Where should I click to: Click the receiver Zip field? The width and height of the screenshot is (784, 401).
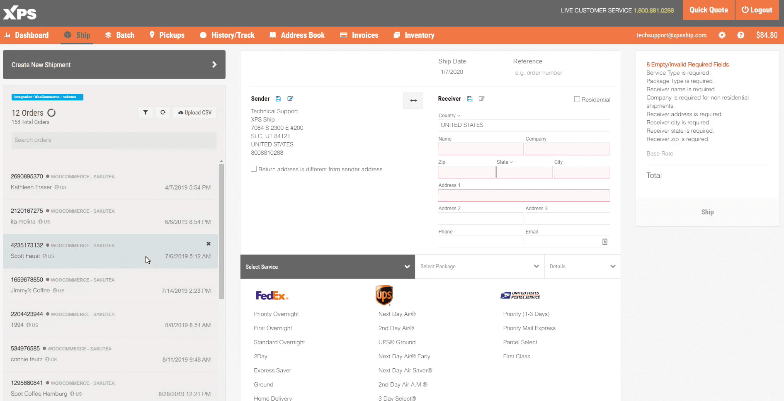[x=466, y=172]
